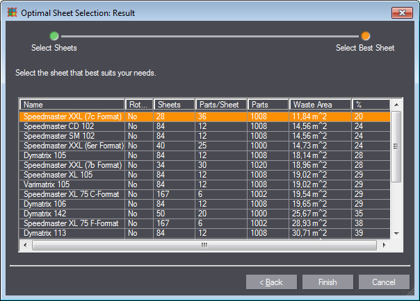The image size is (420, 301).
Task: Choose Varimatrix 105 in the list
Action: tap(72, 184)
